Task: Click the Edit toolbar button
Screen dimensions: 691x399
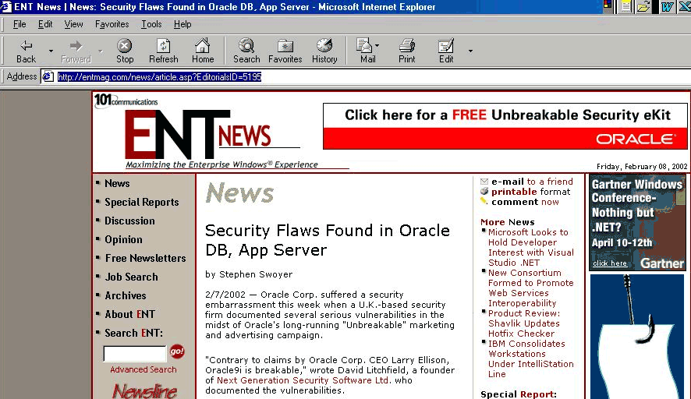Action: [x=446, y=51]
